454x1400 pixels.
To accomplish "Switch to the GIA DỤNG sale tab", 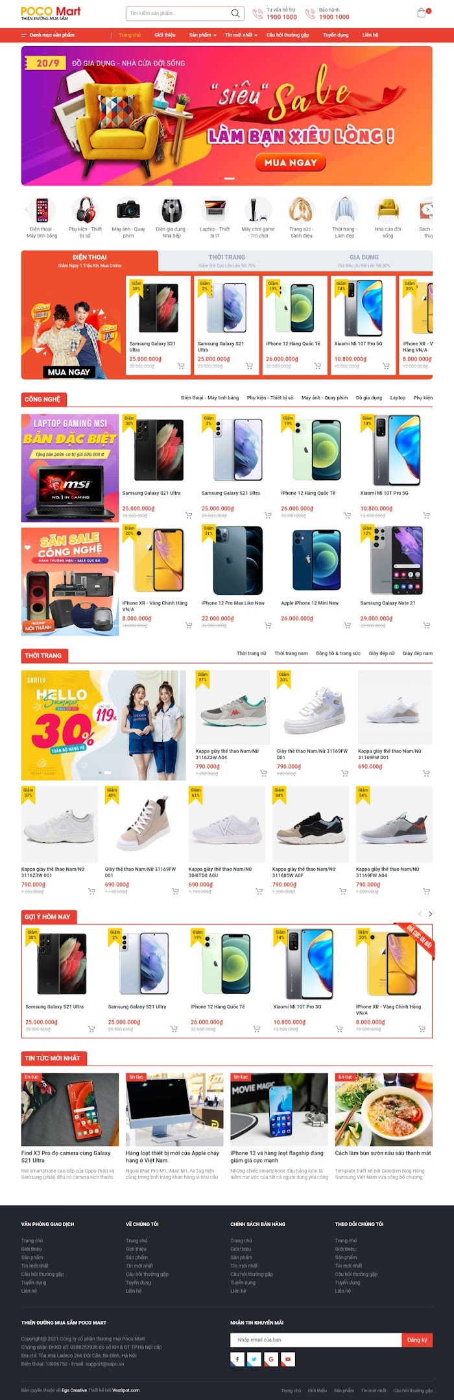I will pos(364,260).
